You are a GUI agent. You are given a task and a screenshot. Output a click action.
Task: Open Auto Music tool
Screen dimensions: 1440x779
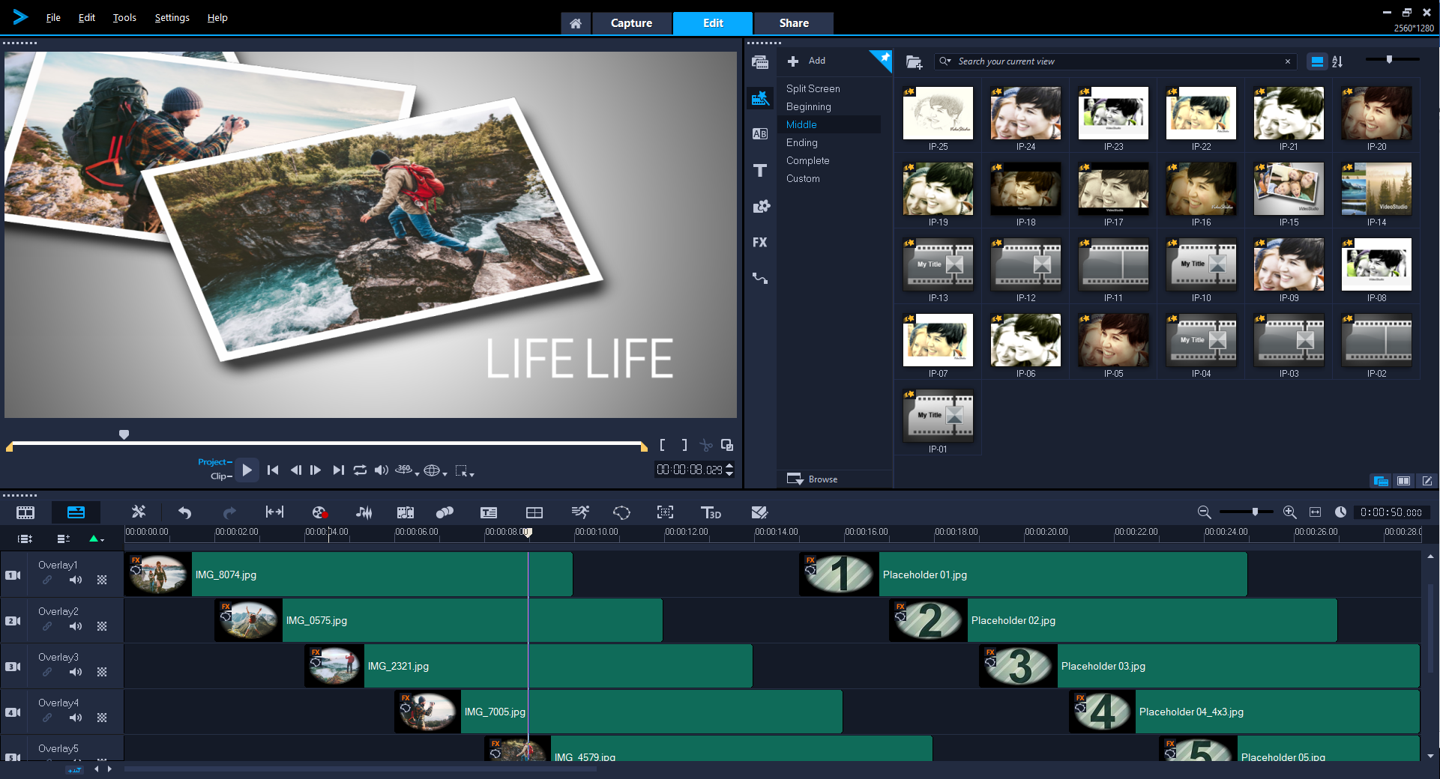coord(406,512)
